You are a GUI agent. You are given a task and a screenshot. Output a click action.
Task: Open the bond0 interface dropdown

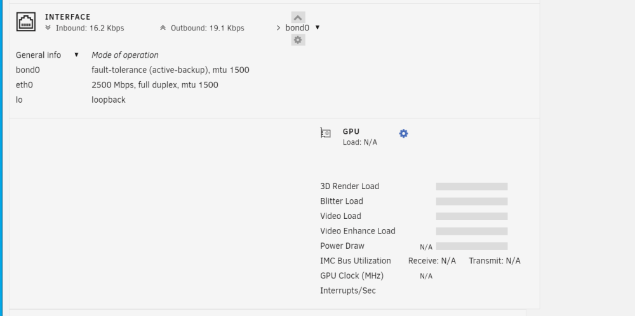(x=302, y=28)
